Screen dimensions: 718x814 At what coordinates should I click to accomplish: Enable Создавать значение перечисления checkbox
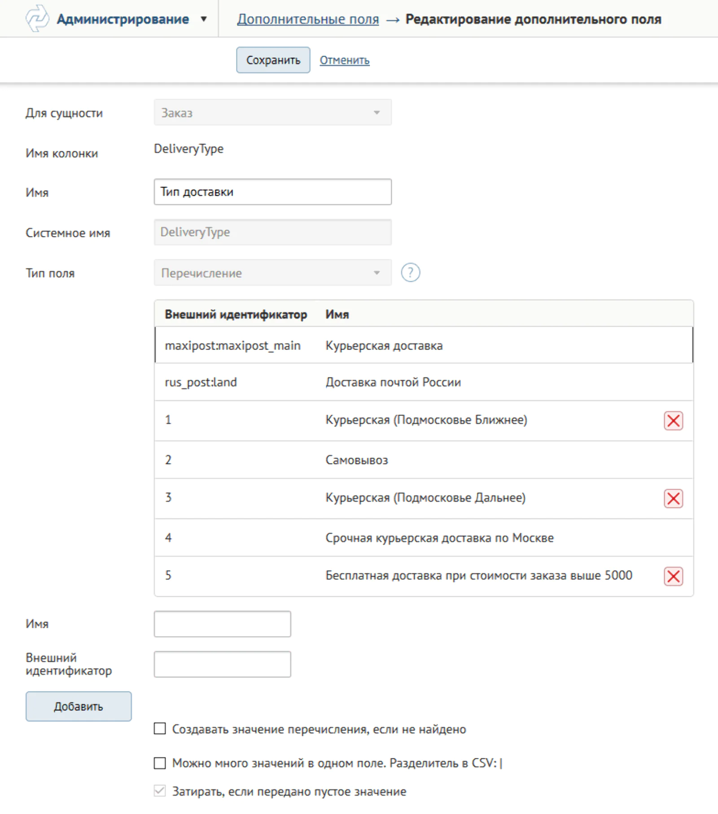(x=160, y=728)
